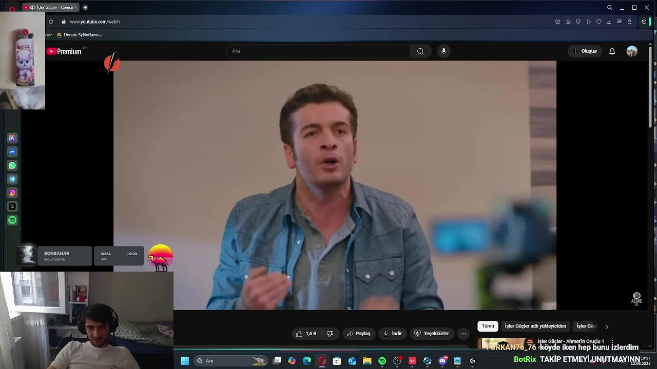
Task: Open İşler Güçler Ahmet'in Oruçlu thumbnail
Action: click(x=505, y=344)
